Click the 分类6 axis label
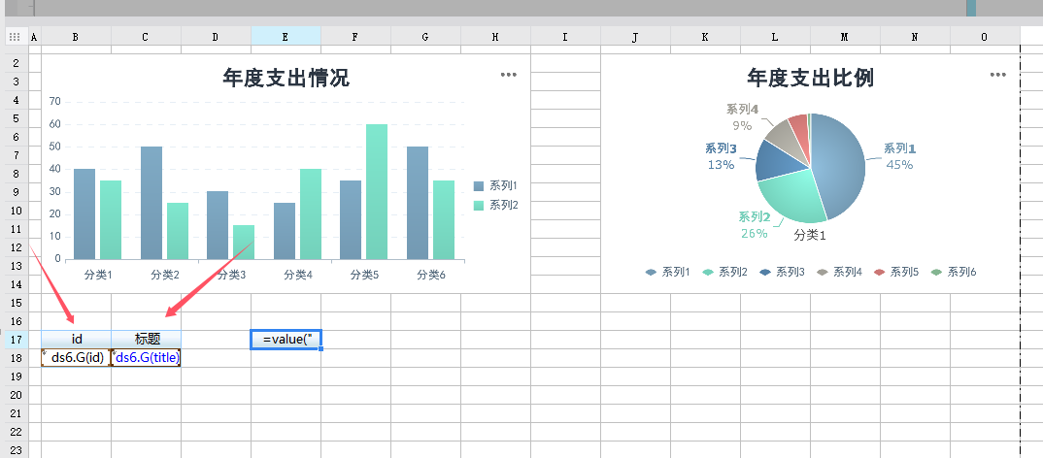 431,275
